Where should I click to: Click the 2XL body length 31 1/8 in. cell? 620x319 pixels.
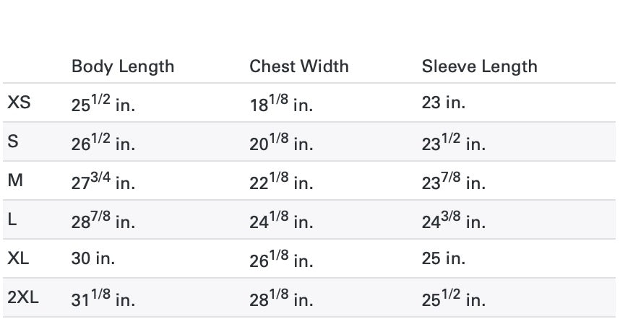[x=103, y=299]
